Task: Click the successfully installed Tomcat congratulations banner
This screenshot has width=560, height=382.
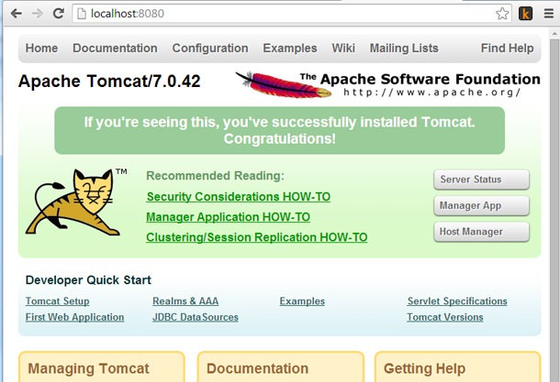Action: (280, 130)
